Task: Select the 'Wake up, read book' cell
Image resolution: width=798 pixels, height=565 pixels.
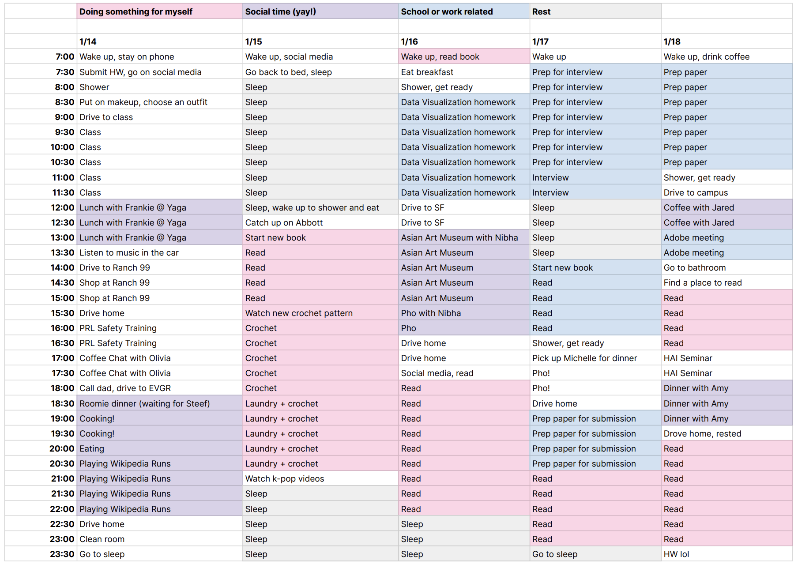Action: click(x=463, y=56)
